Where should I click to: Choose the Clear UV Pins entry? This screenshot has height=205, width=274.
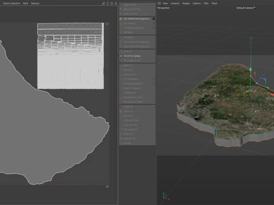(x=137, y=14)
